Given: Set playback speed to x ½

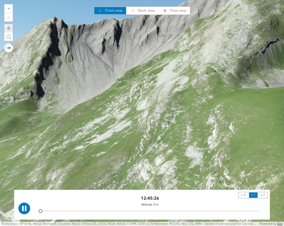Looking at the screenshot, I should pos(244,195).
